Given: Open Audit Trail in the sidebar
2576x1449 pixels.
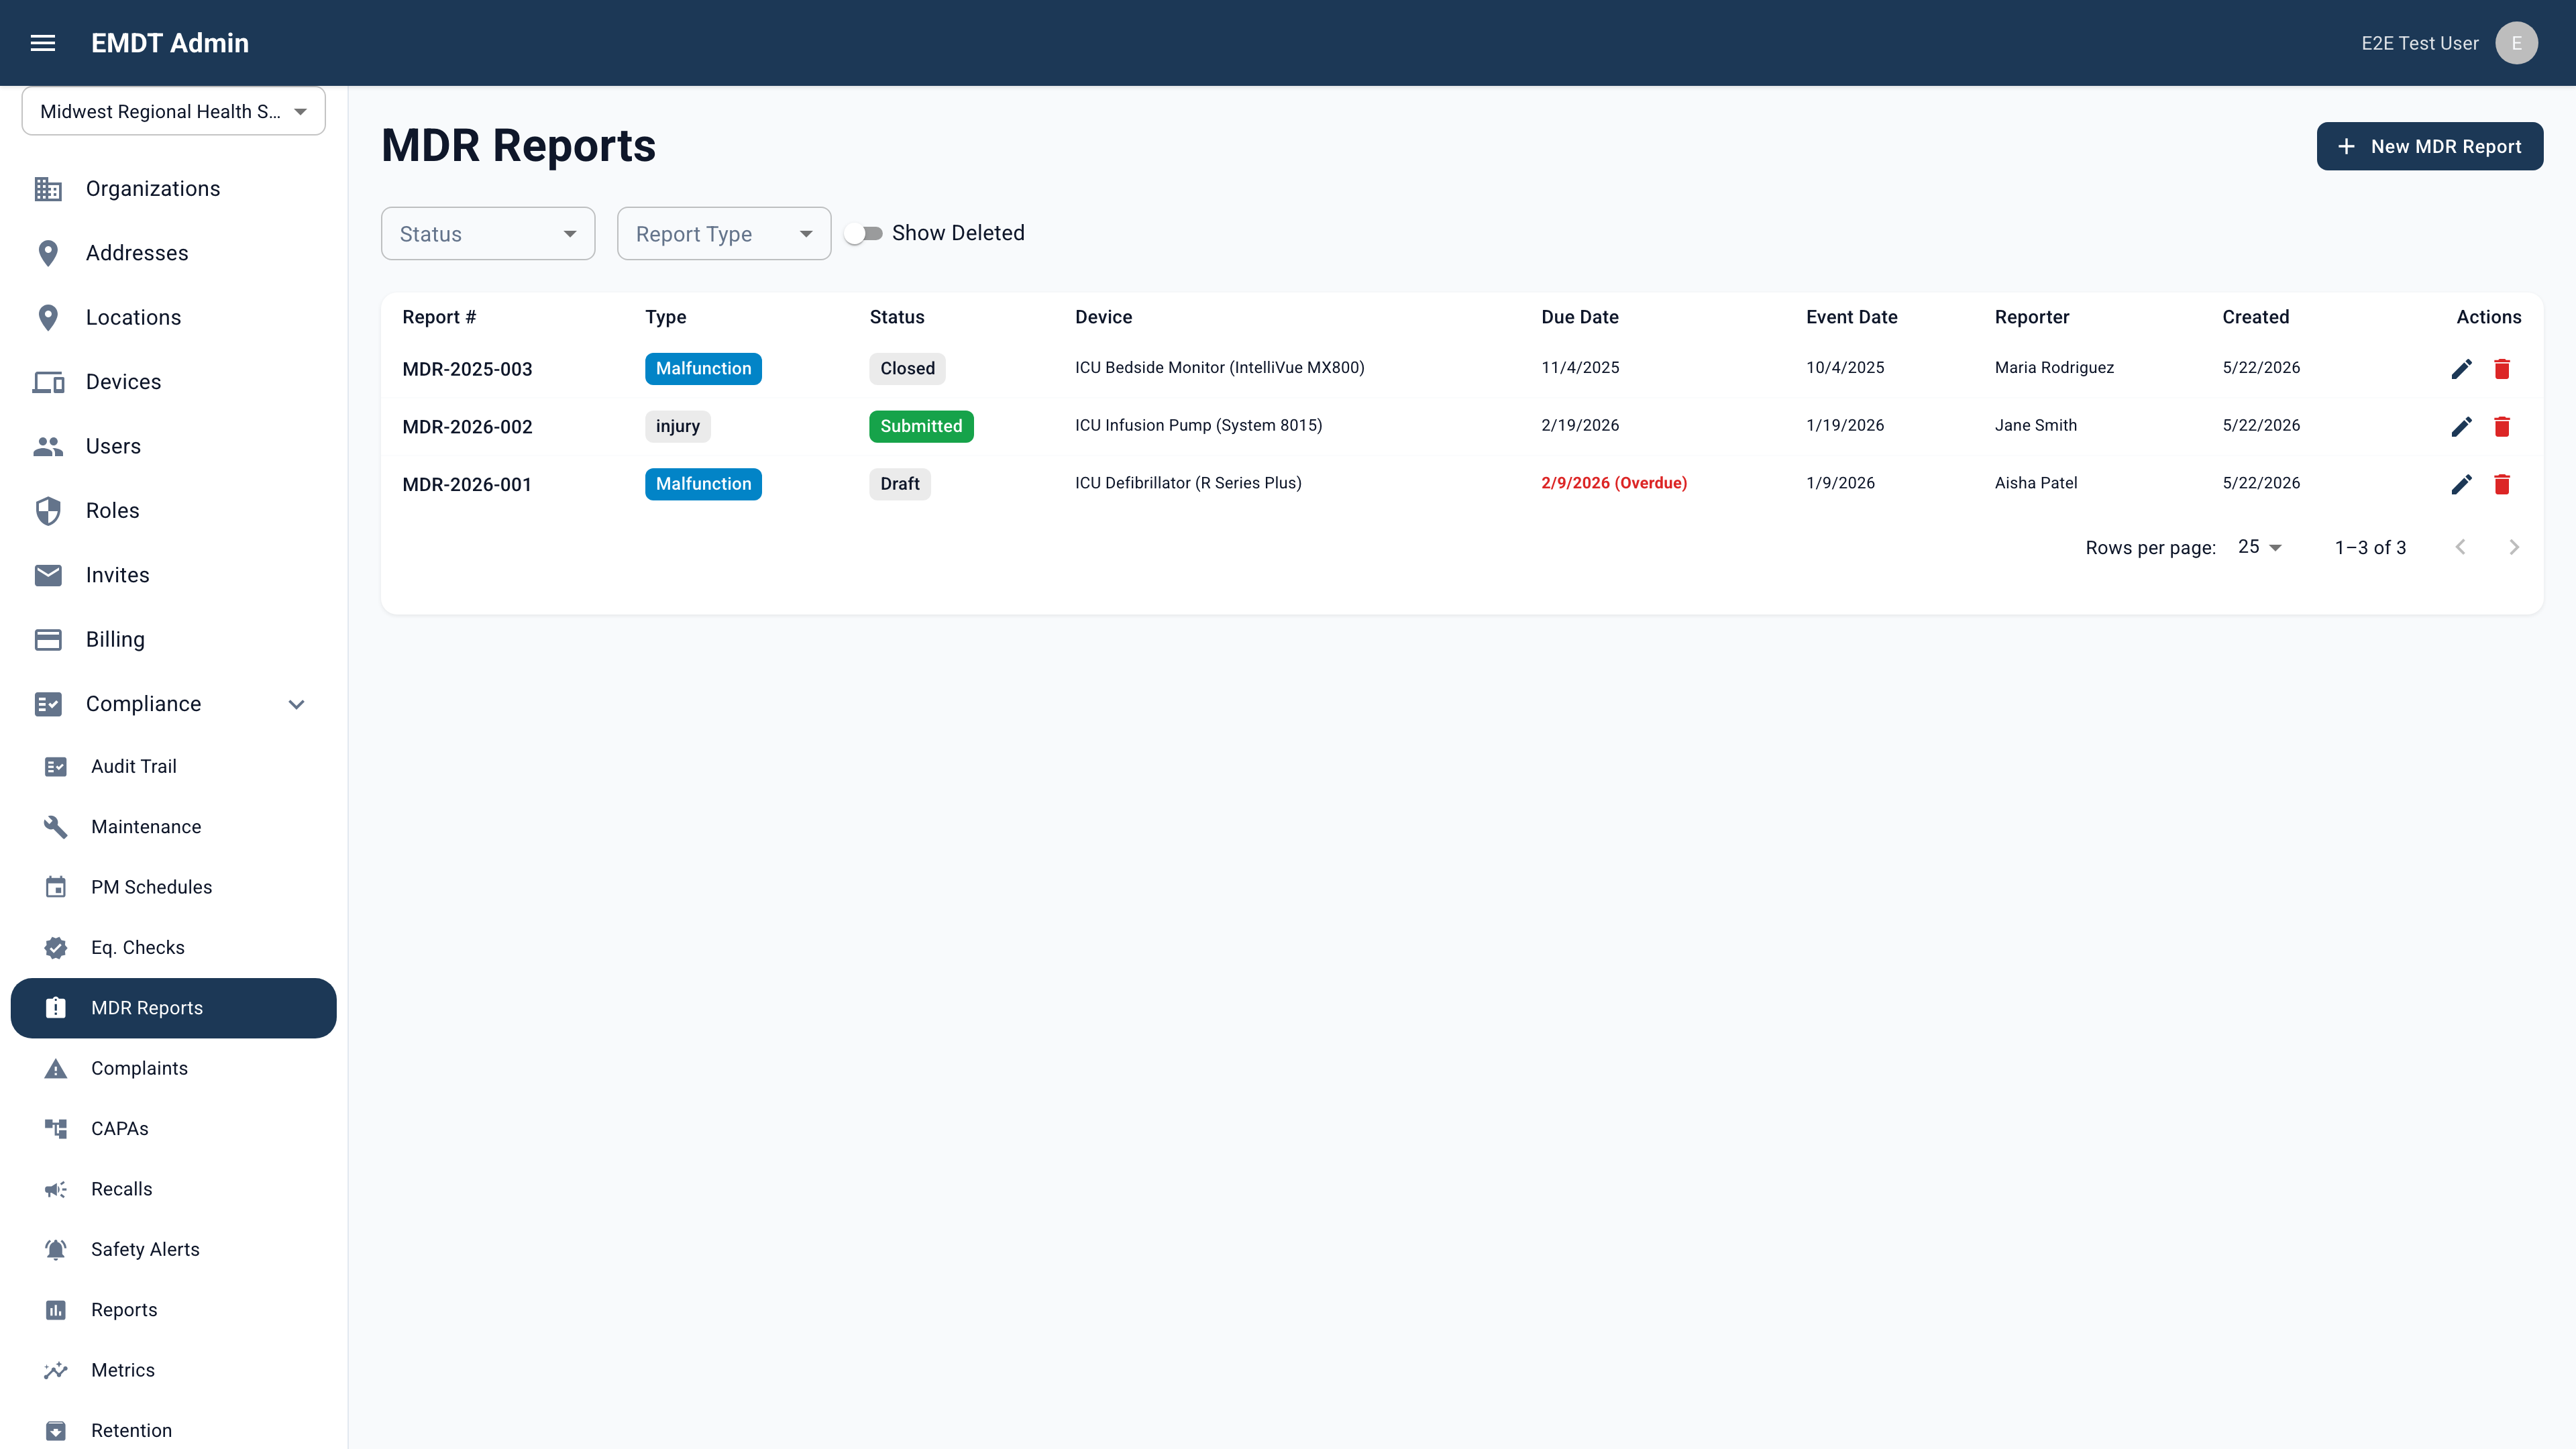Looking at the screenshot, I should tap(173, 767).
